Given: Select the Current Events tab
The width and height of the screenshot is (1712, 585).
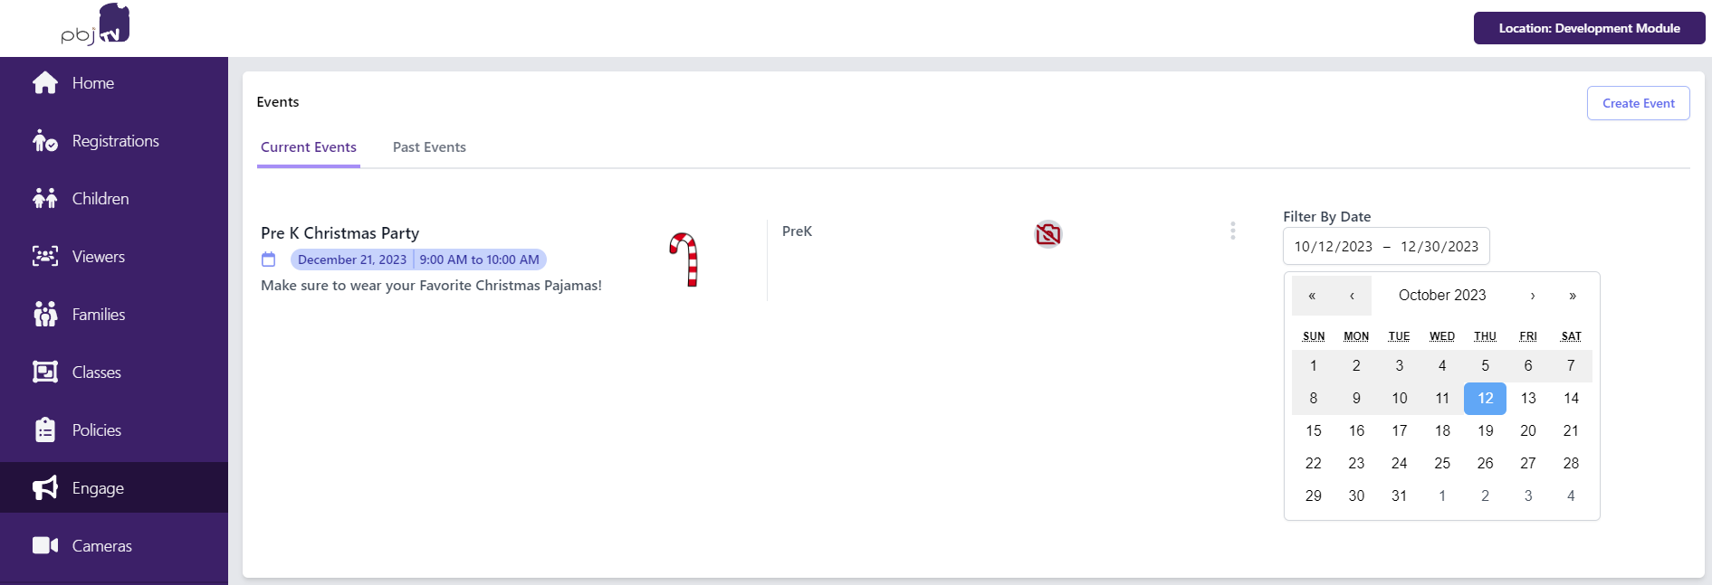Looking at the screenshot, I should click(x=309, y=147).
